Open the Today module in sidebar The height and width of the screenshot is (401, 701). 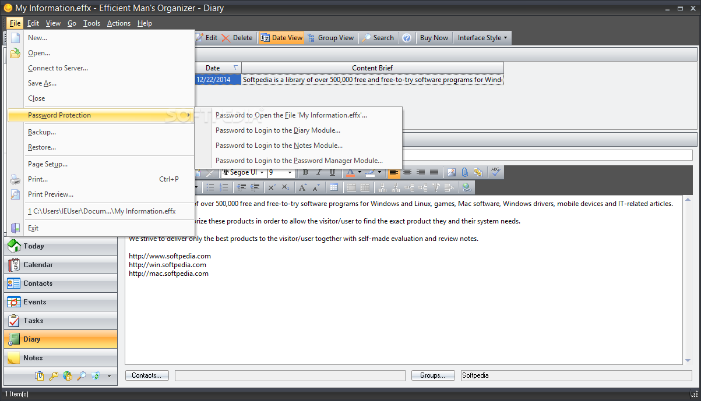coord(61,246)
